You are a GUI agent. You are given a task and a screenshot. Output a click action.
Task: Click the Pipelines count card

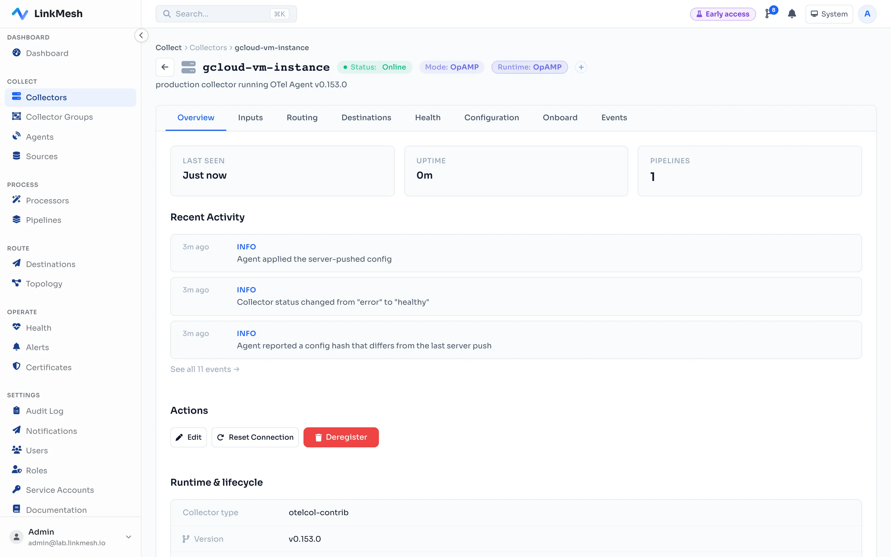pos(750,171)
